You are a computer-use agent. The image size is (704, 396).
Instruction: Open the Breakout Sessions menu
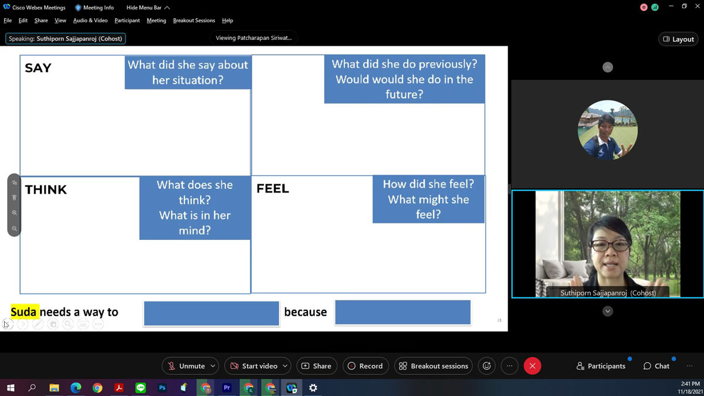(x=194, y=21)
